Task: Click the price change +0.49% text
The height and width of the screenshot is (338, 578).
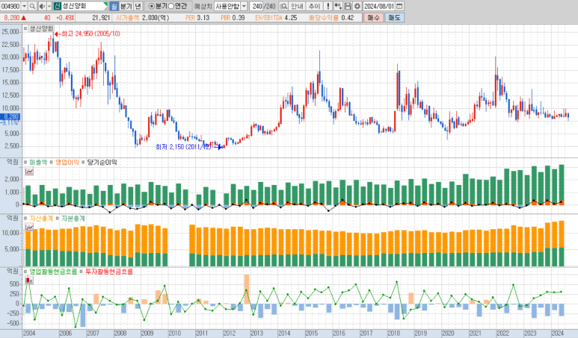Action: coord(65,18)
